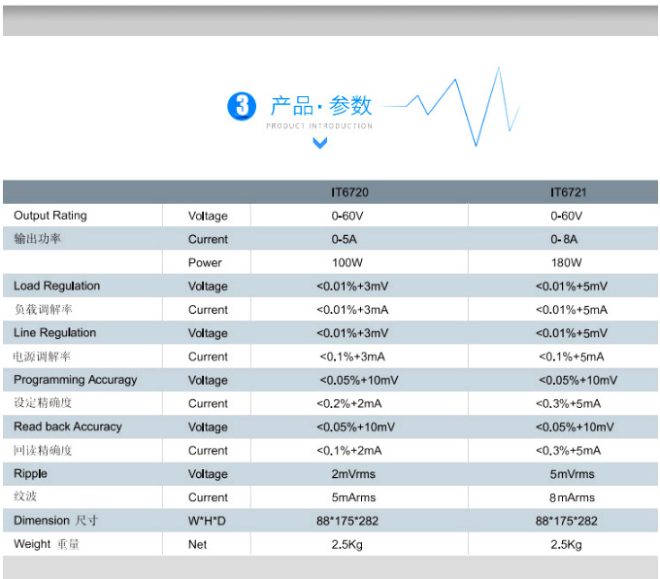Select the Power parameter cell
Image resolution: width=660 pixels, height=579 pixels.
[x=205, y=262]
